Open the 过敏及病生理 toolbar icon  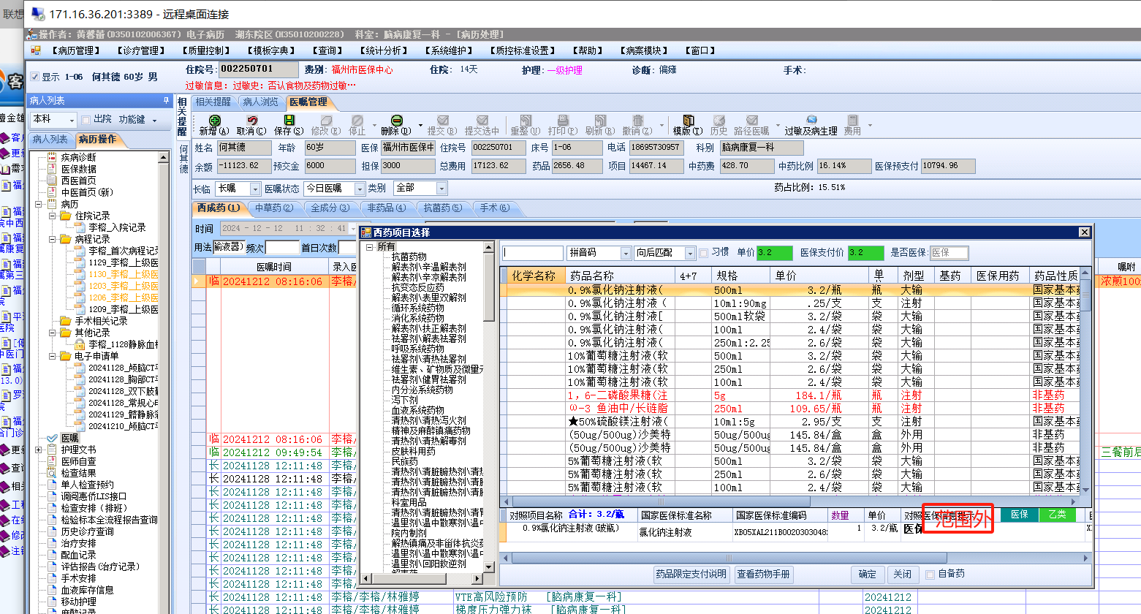(811, 121)
